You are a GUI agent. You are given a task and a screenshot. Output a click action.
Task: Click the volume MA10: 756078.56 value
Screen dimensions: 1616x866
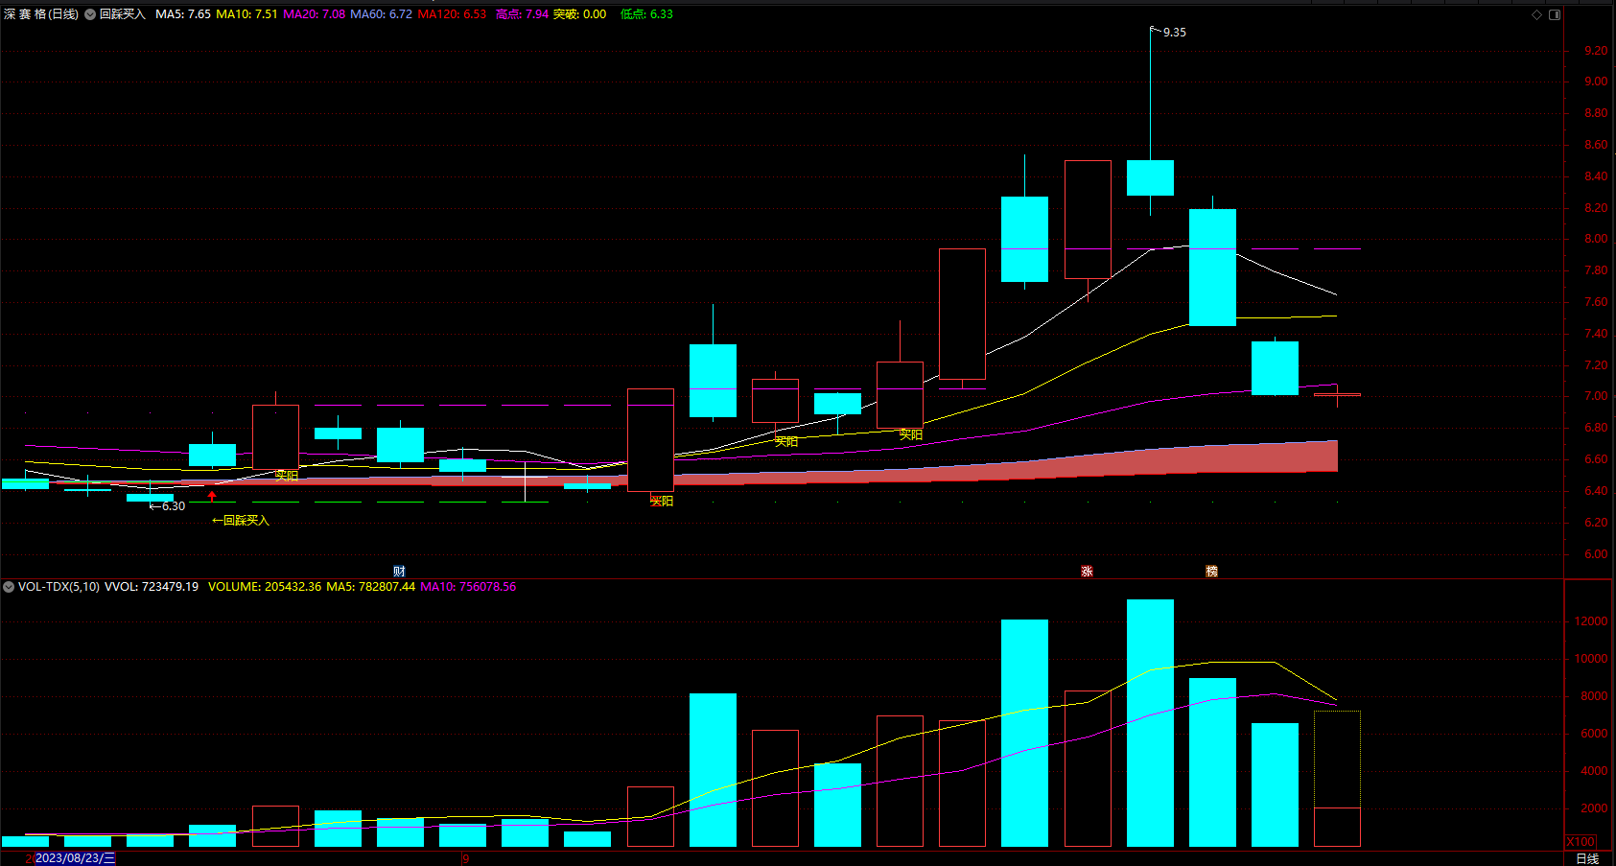468,587
